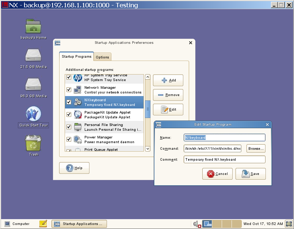Open window menu of Startup Applications Preferences
The image size is (294, 229).
pyautogui.click(x=58, y=43)
